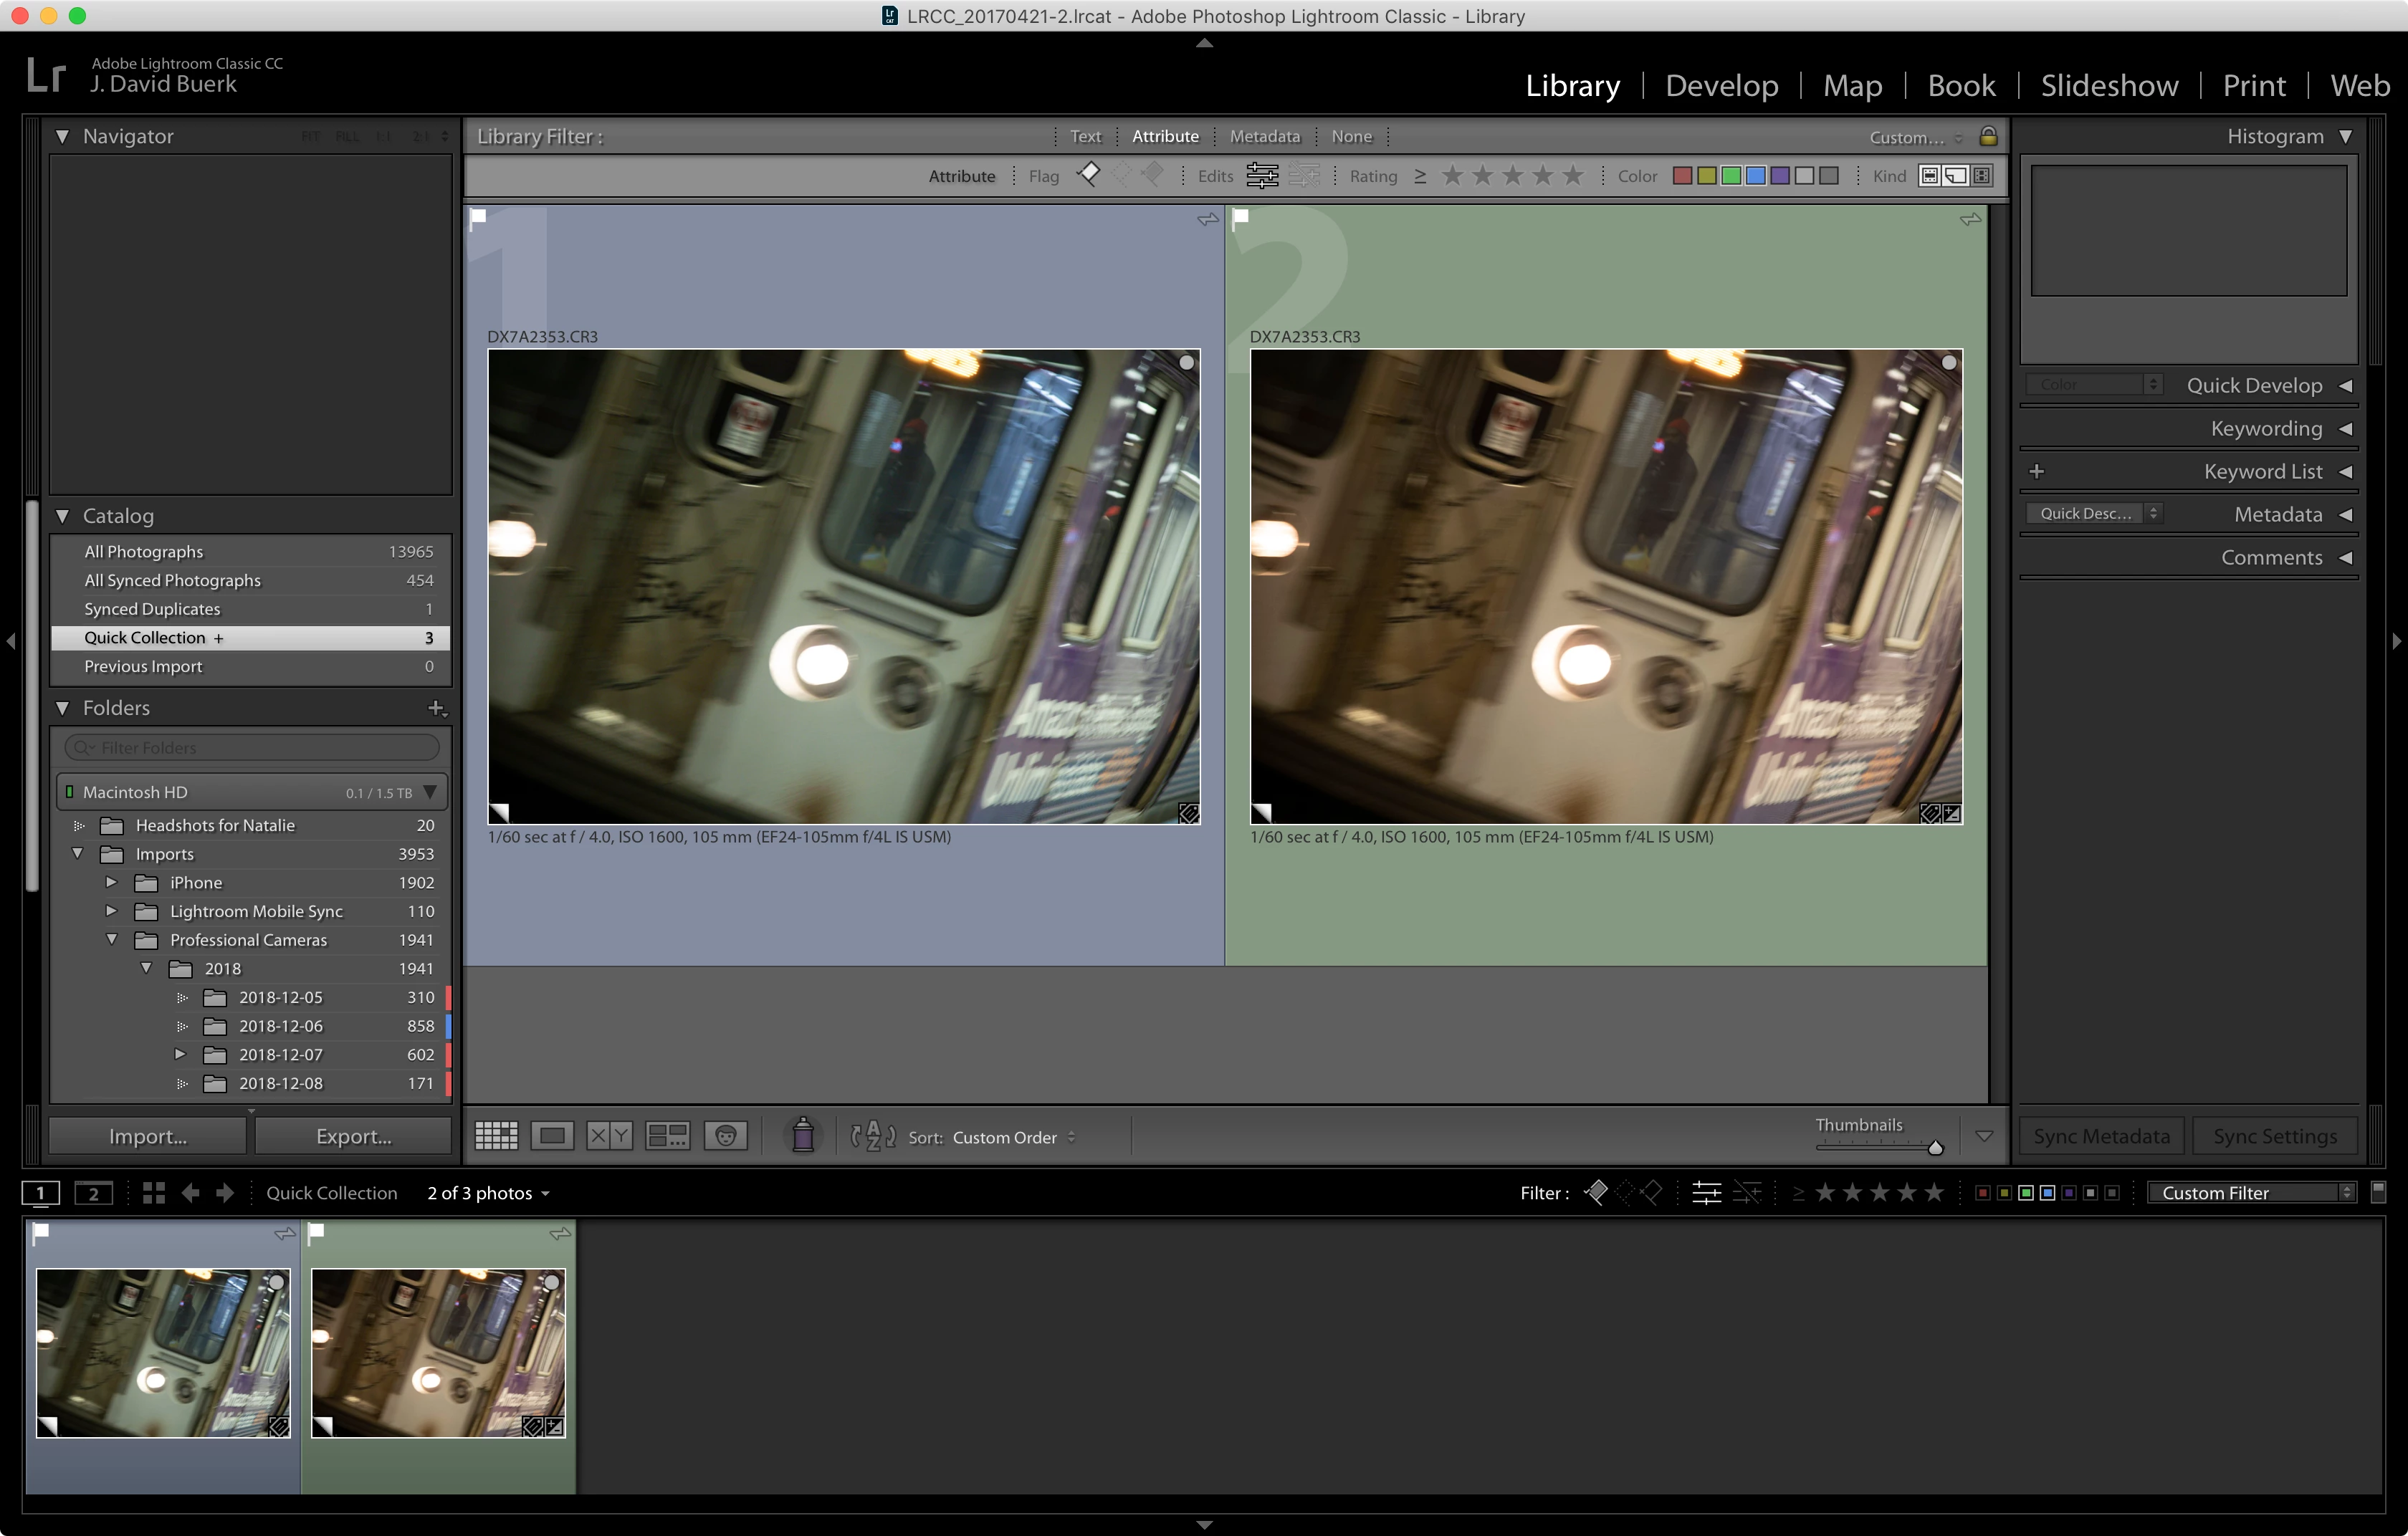Select the Painter spray can tool
The height and width of the screenshot is (1536, 2408).
tap(802, 1136)
